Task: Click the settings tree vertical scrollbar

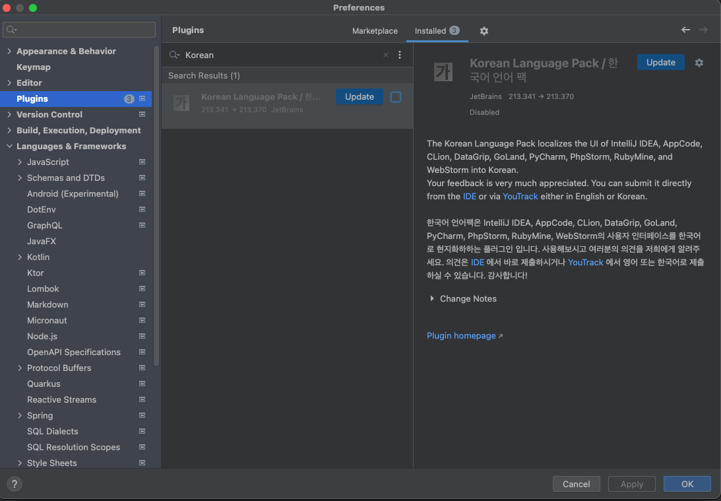Action: coord(156,206)
